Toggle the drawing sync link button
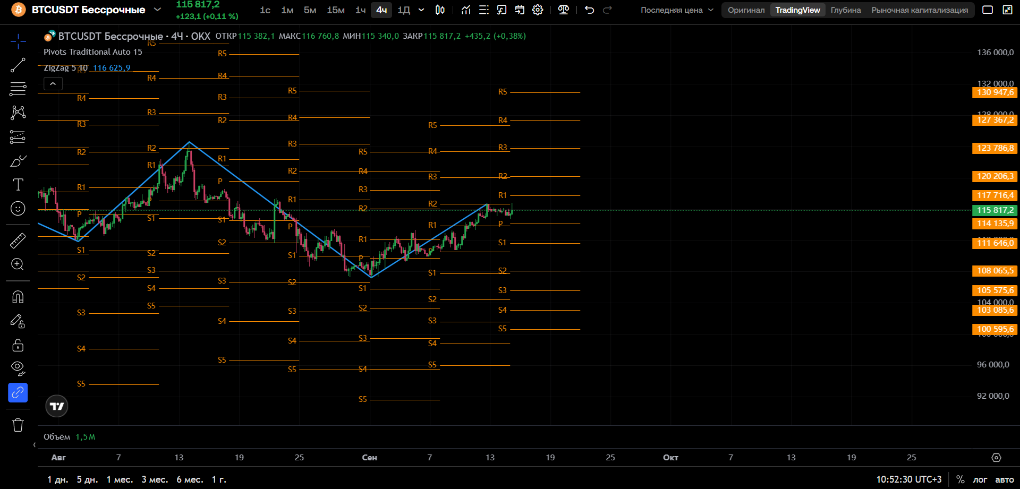This screenshot has width=1020, height=489. click(18, 393)
